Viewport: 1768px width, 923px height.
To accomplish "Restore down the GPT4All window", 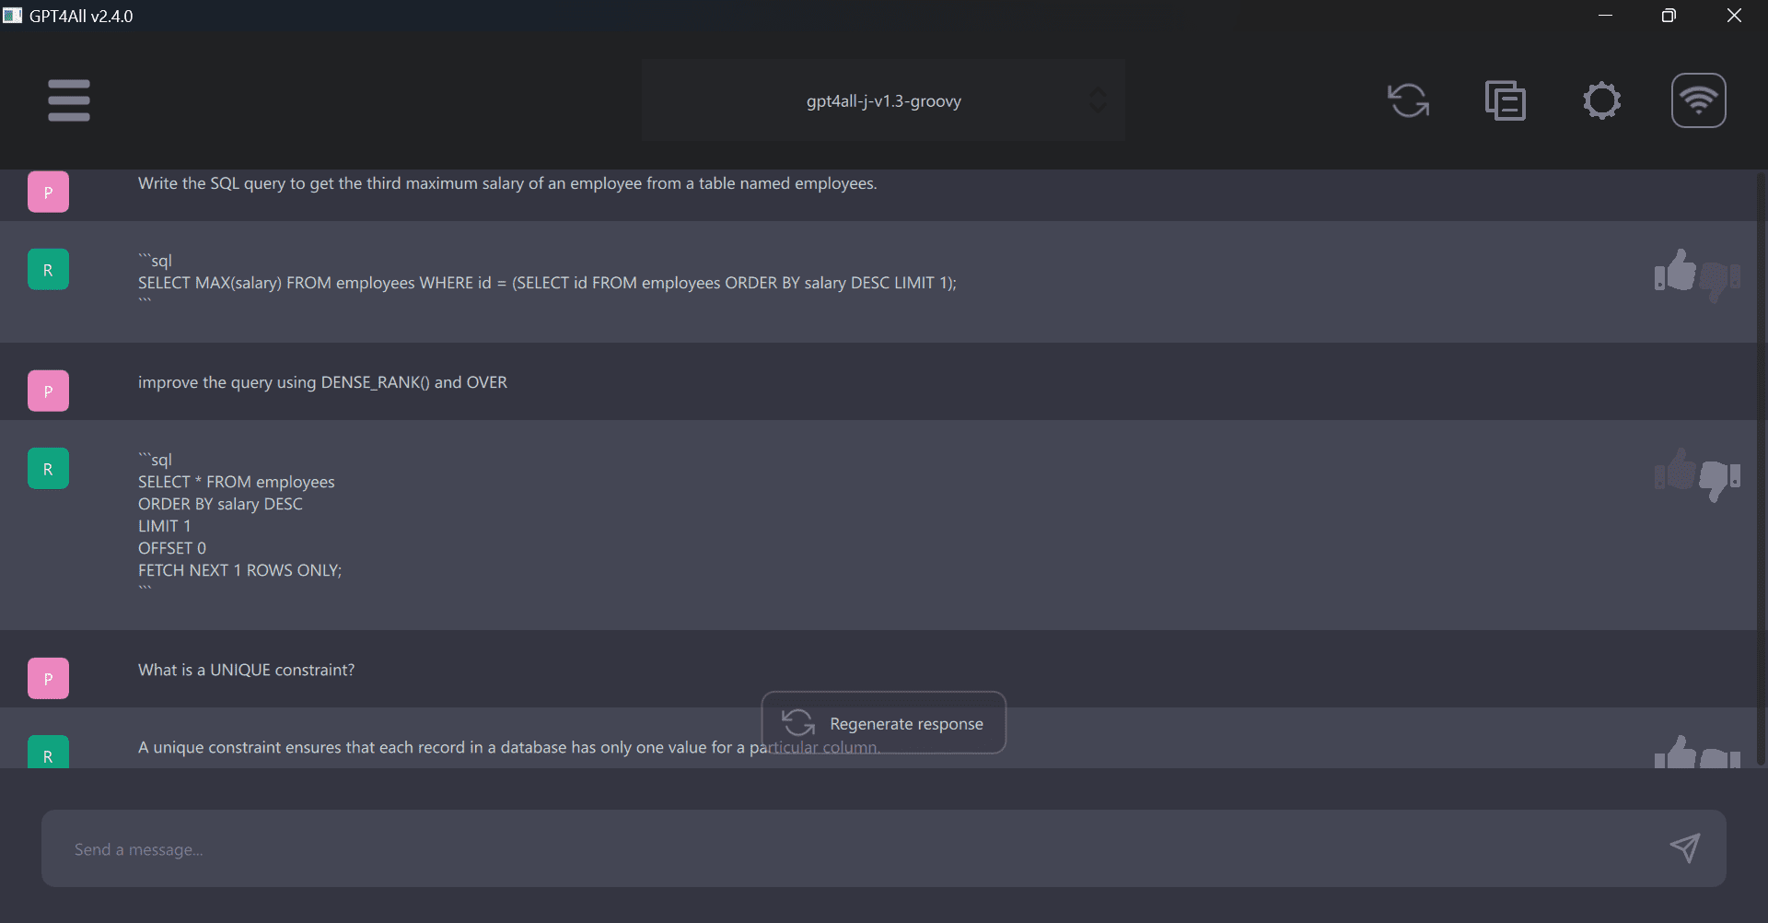I will point(1669,16).
